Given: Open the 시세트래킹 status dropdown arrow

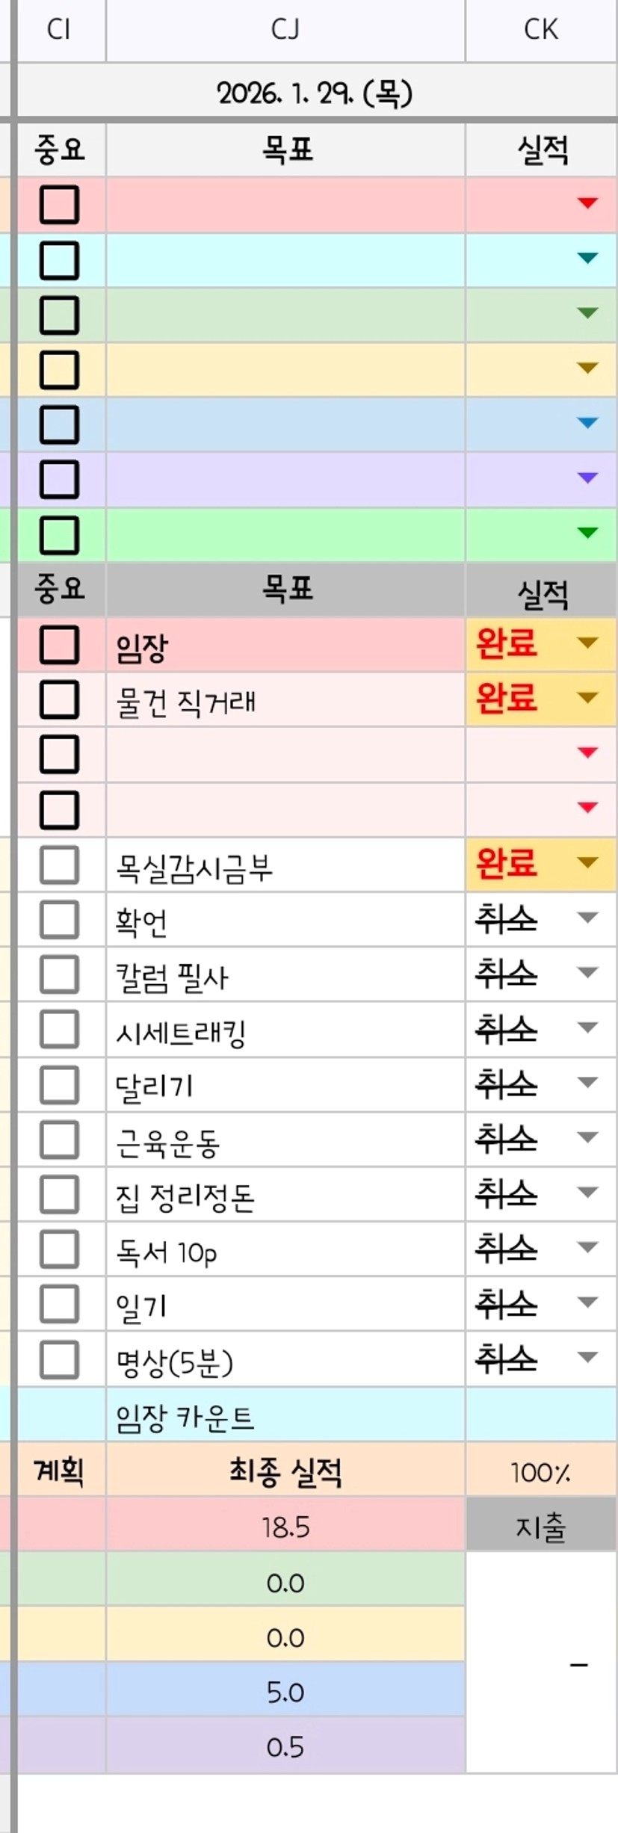Looking at the screenshot, I should tap(588, 1028).
